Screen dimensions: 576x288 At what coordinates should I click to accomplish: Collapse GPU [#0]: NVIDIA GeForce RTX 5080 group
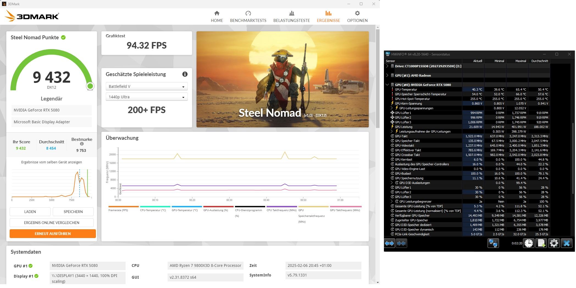click(x=387, y=85)
